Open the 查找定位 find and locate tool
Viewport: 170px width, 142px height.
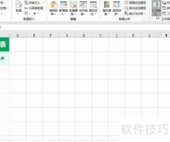point(93,8)
